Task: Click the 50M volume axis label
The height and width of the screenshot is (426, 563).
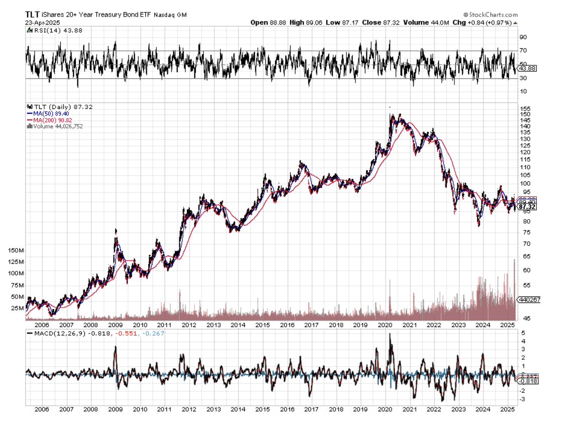Action: click(x=17, y=297)
